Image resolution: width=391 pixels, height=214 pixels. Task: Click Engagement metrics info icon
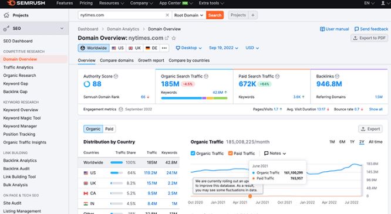[121, 109]
